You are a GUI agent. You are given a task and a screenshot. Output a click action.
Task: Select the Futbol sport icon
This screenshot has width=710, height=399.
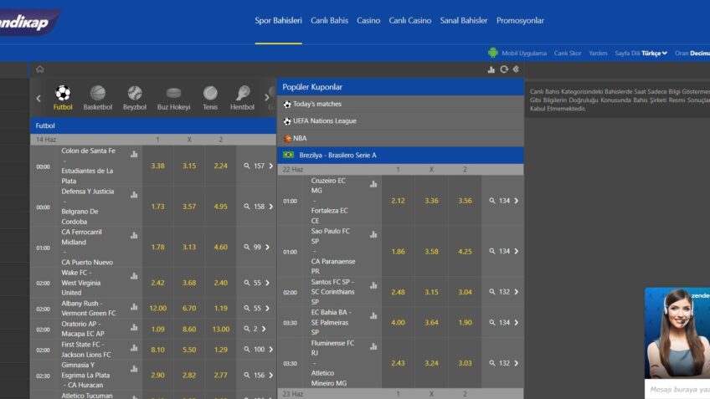(63, 93)
